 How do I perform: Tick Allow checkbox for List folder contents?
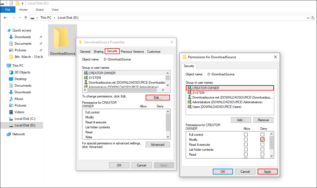pos(246,150)
